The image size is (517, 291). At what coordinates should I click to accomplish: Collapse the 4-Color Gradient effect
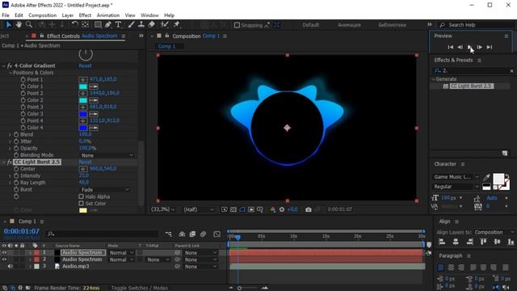3,65
